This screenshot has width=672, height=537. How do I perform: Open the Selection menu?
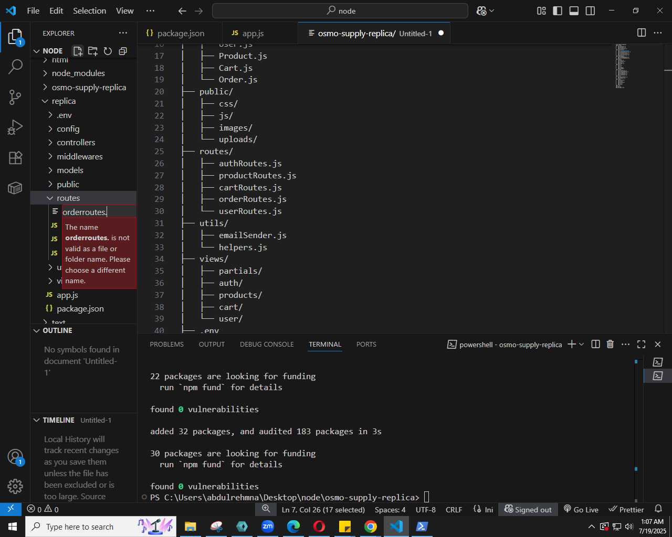click(x=90, y=10)
